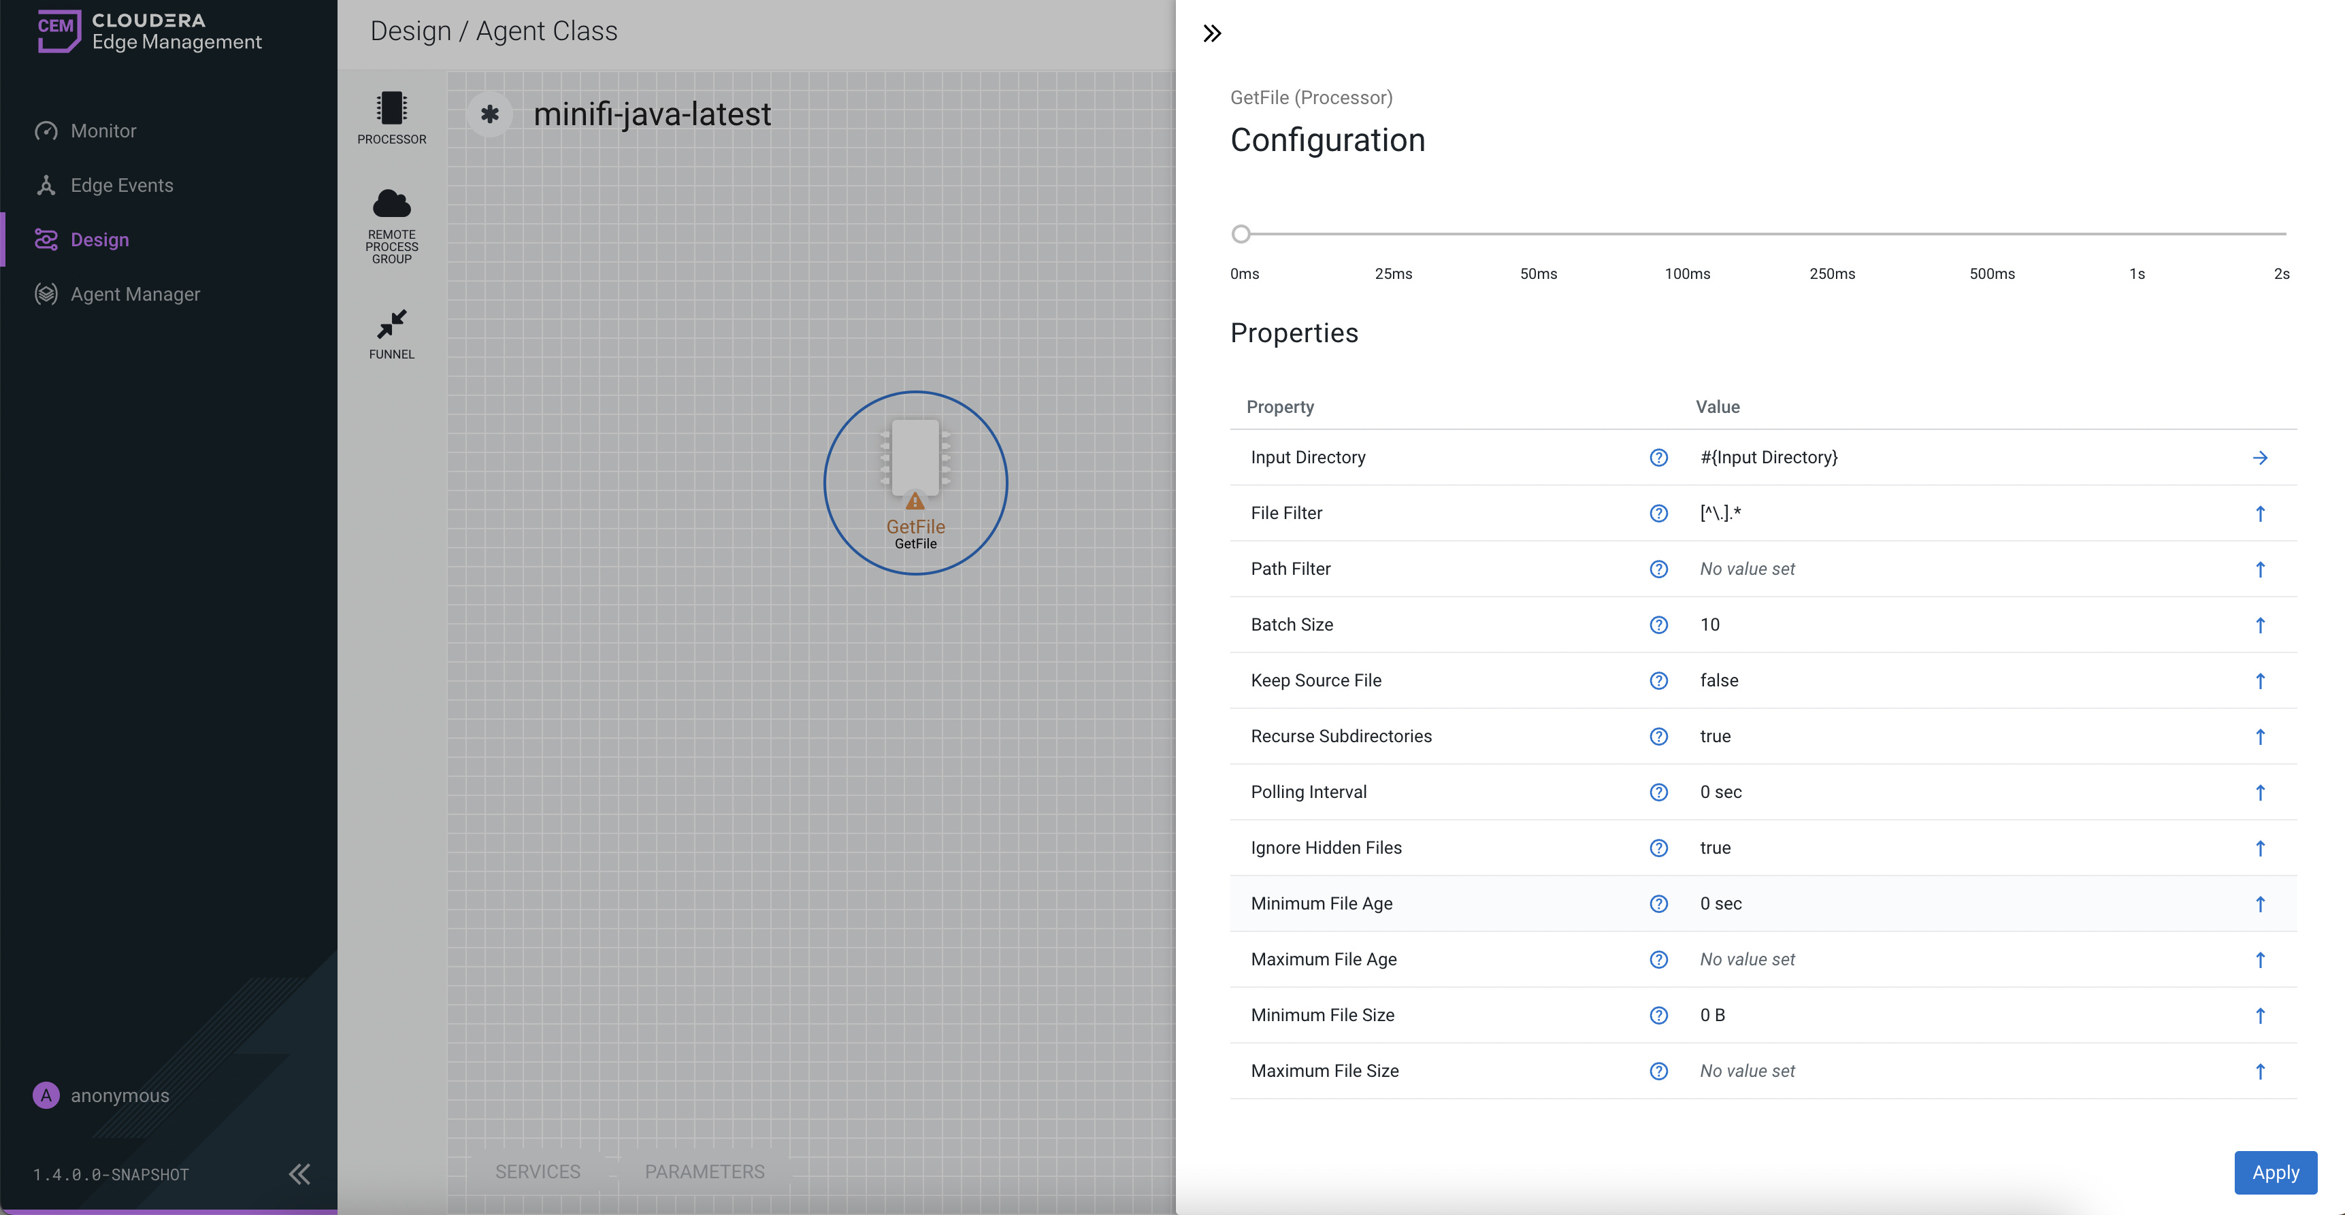Edit the Minimum File Age value
2345x1215 pixels.
1720,903
